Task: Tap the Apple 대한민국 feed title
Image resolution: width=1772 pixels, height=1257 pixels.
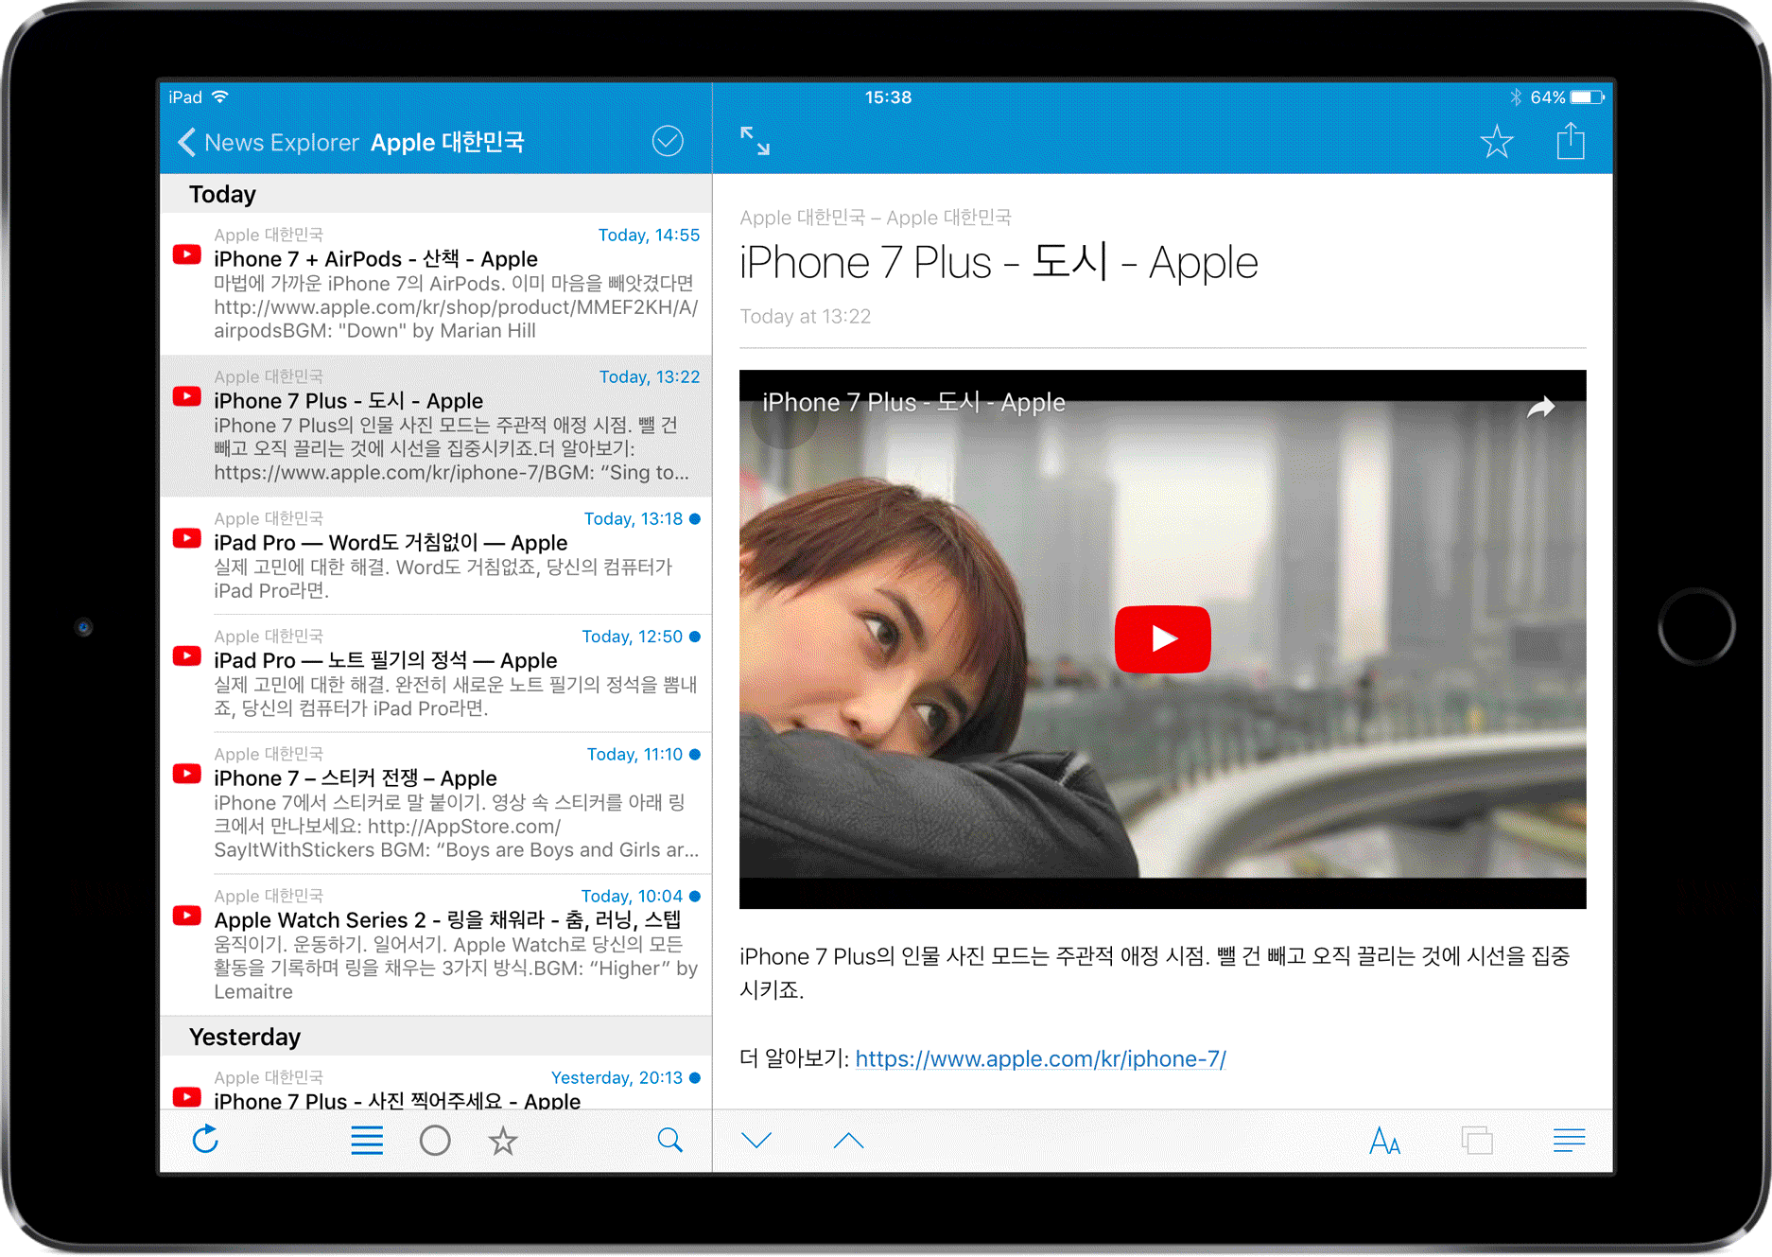Action: [447, 143]
